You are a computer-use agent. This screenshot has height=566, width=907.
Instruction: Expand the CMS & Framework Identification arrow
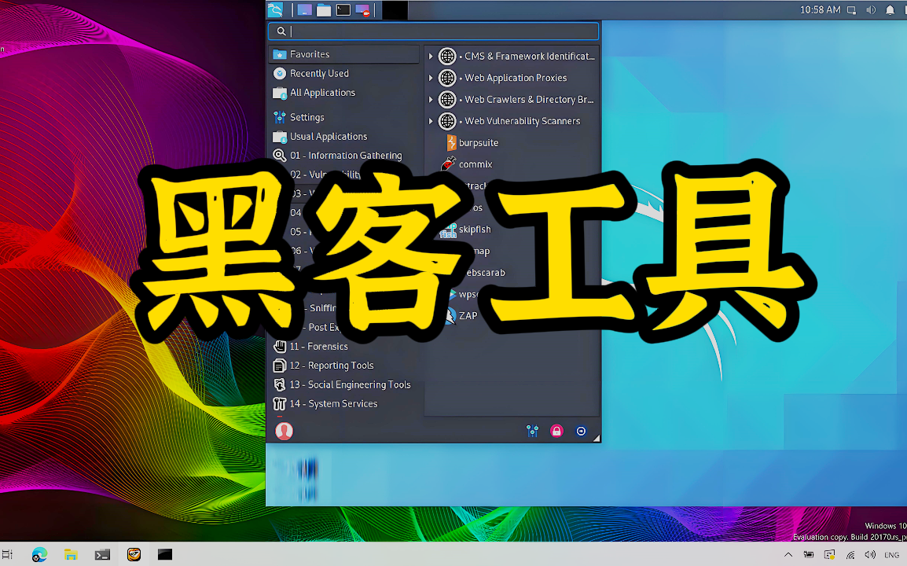[431, 56]
